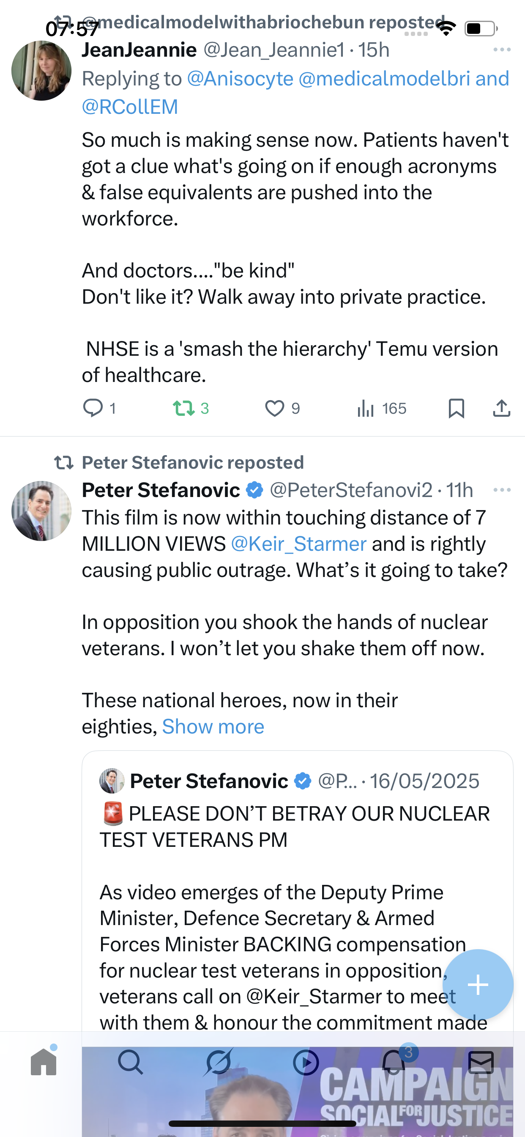Undo repost on JeanJeannie's tweet

coord(184,408)
